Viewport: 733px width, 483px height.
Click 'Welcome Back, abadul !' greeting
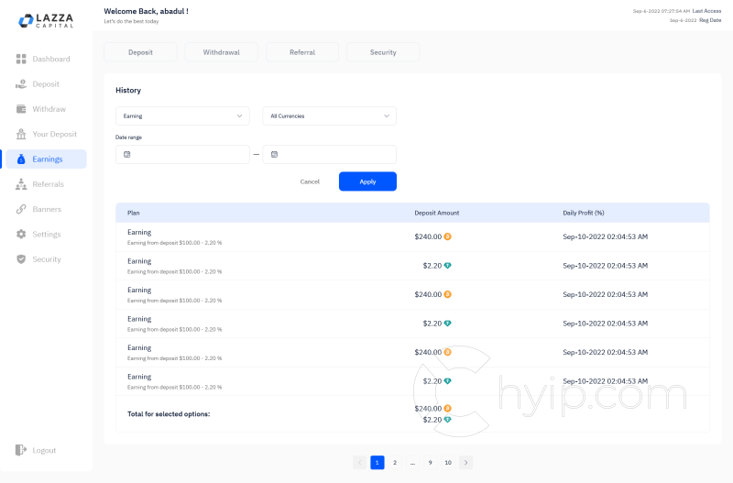pos(146,11)
